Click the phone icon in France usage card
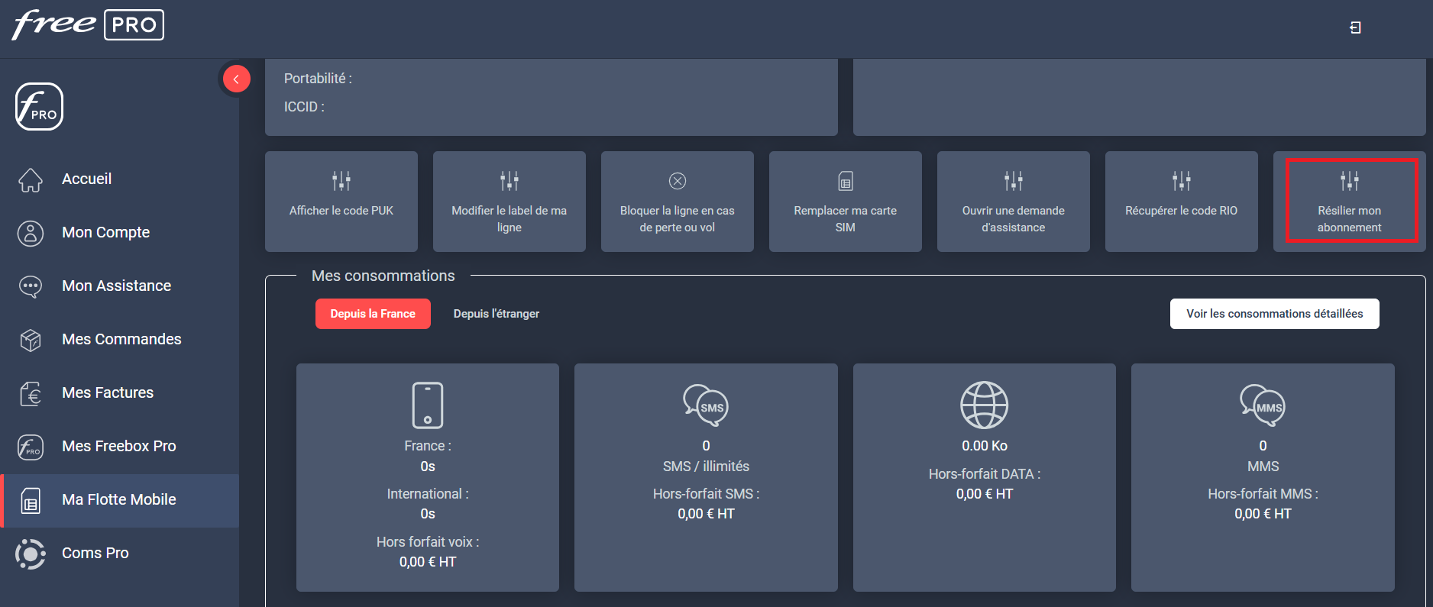The width and height of the screenshot is (1433, 607). click(428, 405)
